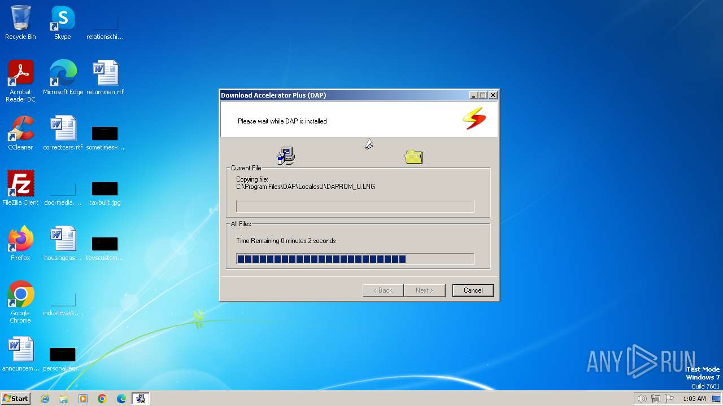Viewport: 723px width, 406px height.
Task: Select the Google Chrome desktop shortcut
Action: click(x=20, y=302)
